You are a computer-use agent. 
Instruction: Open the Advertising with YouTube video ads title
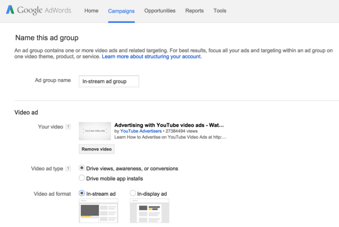(169, 125)
